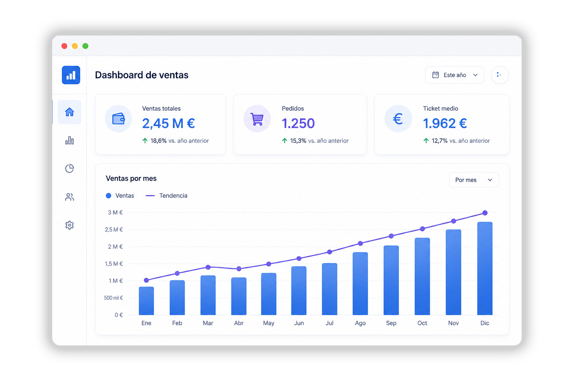
Task: Click the Ventas totales card label
Action: coord(161,108)
